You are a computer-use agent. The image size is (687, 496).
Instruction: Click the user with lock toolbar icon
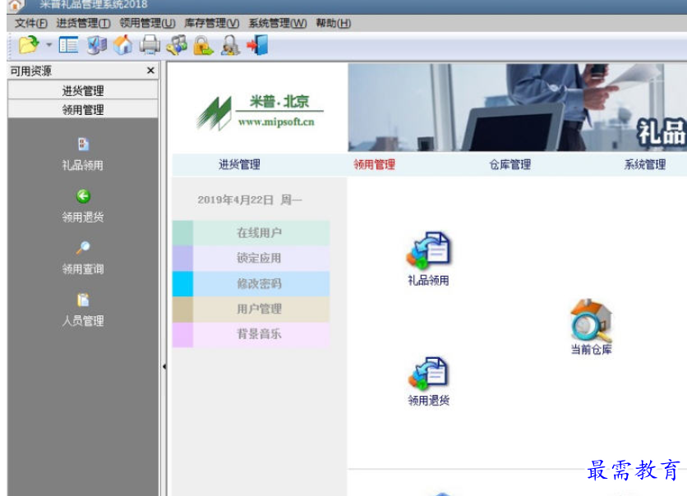coord(230,44)
